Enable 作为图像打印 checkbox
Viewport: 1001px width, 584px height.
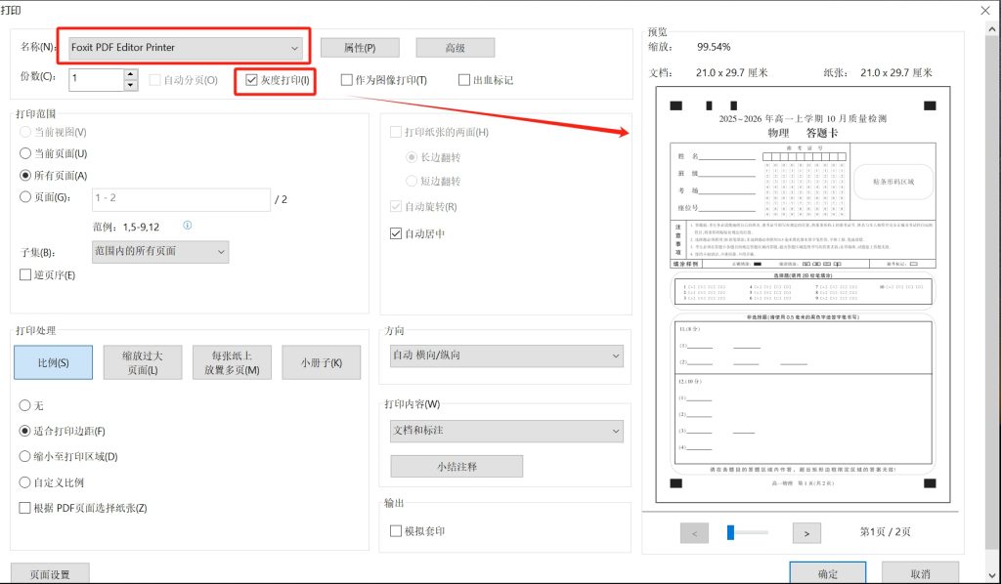347,80
